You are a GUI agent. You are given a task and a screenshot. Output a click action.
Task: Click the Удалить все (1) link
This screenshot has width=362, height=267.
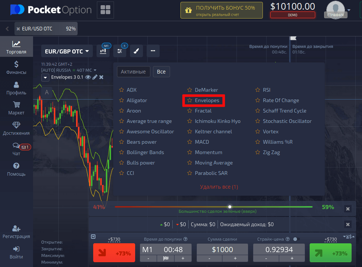point(219,187)
